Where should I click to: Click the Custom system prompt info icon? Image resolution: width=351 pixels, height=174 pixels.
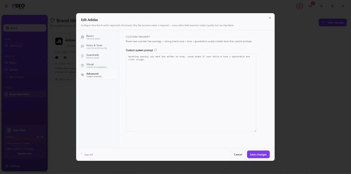click(x=155, y=50)
